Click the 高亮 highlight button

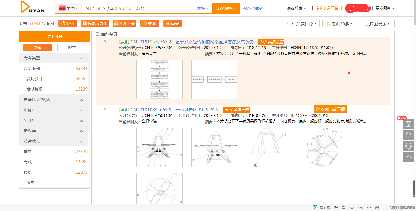[x=172, y=24]
